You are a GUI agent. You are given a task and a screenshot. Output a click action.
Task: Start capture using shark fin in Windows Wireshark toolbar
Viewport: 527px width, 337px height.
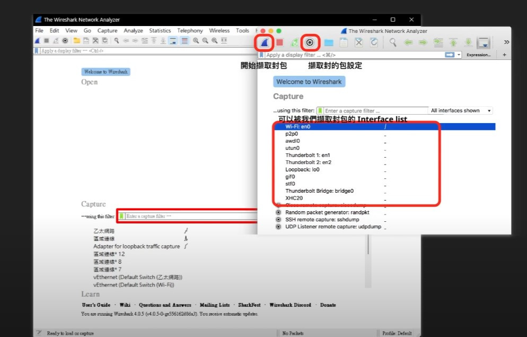[x=38, y=41]
